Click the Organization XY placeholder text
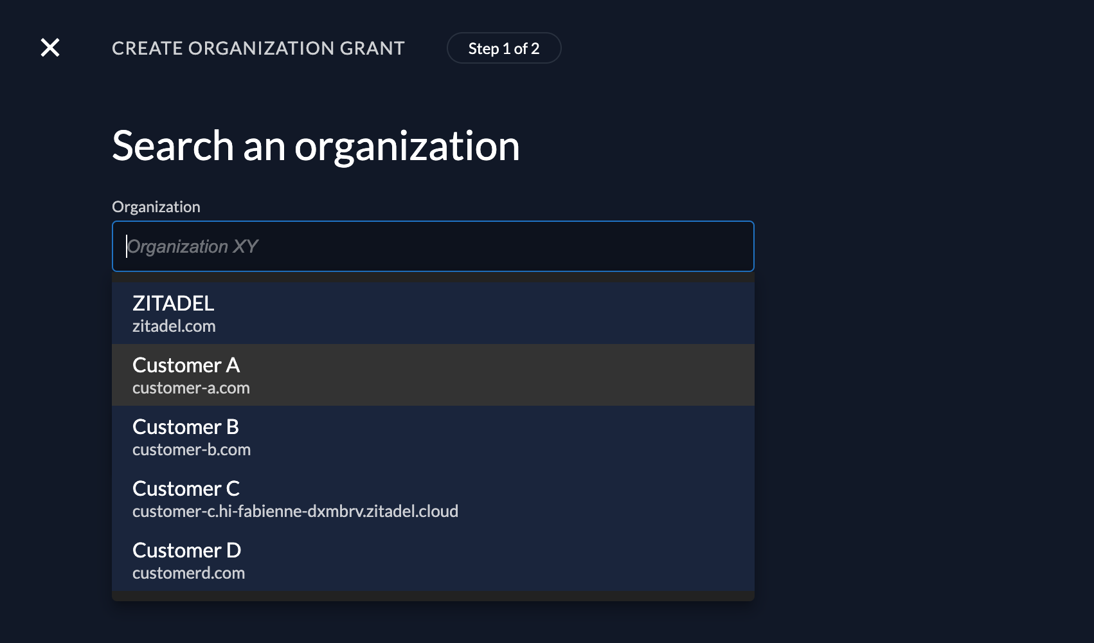The height and width of the screenshot is (643, 1094). [193, 246]
